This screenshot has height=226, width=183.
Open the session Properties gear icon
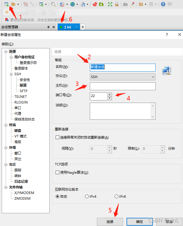click(41, 4)
